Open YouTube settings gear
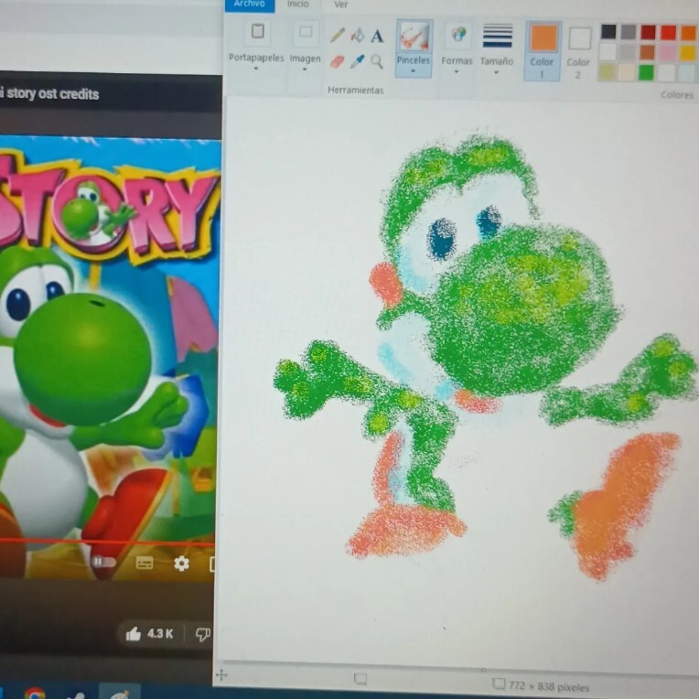Image resolution: width=699 pixels, height=699 pixels. pos(181,564)
